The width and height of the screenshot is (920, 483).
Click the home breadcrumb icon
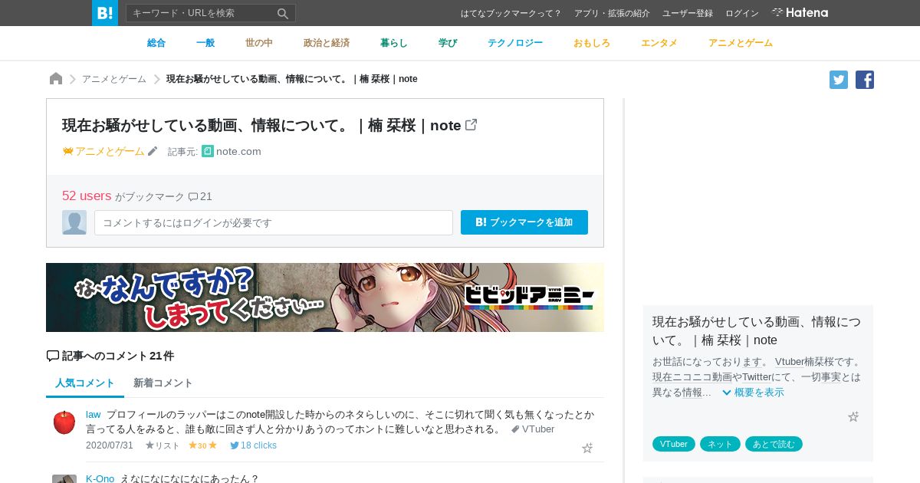56,79
